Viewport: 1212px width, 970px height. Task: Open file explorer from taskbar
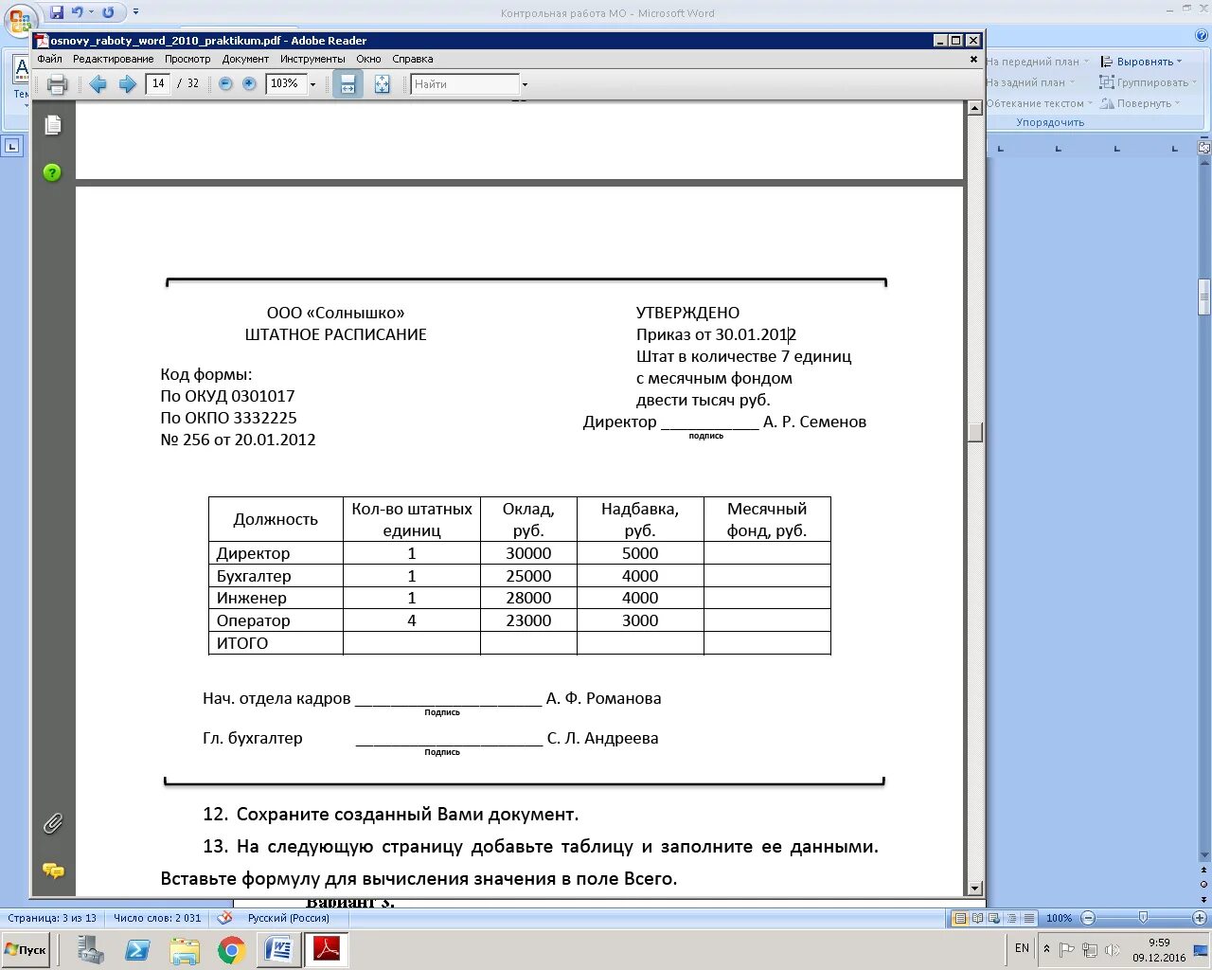coord(185,950)
